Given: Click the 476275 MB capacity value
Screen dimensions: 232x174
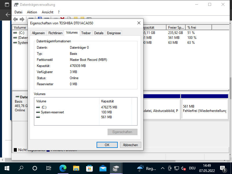Looking at the screenshot, I should tap(109, 107).
